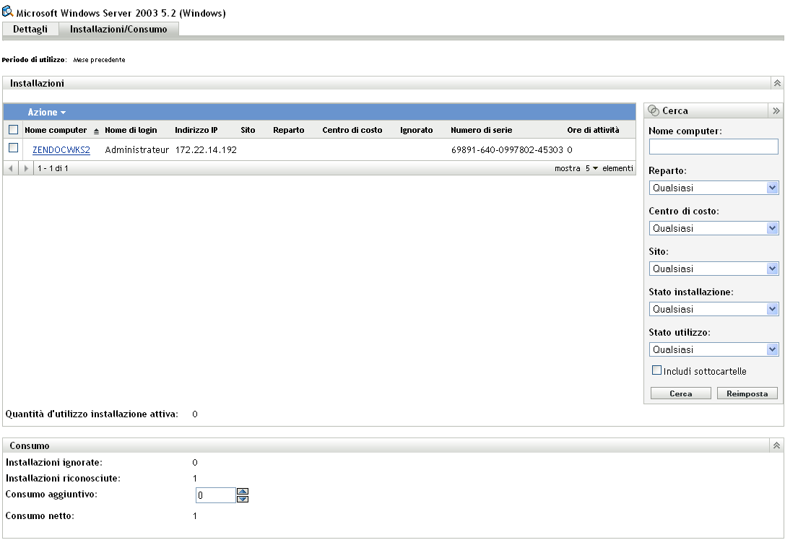Click the product magnifier icon beside the title
The height and width of the screenshot is (540, 785).
point(7,11)
